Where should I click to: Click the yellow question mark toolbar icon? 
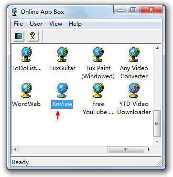[x=33, y=36]
